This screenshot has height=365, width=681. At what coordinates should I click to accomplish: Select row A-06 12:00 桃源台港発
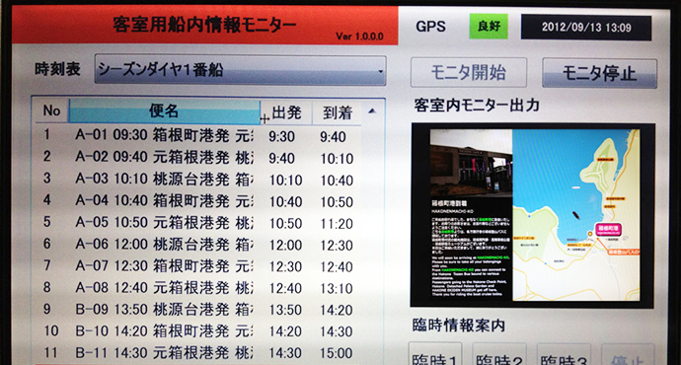[197, 245]
